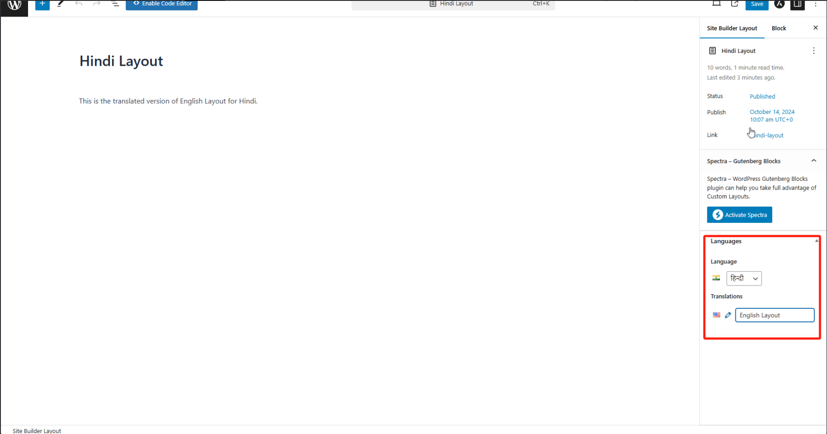This screenshot has height=434, width=827.
Task: Toggle the settings sidebar icon
Action: (797, 5)
